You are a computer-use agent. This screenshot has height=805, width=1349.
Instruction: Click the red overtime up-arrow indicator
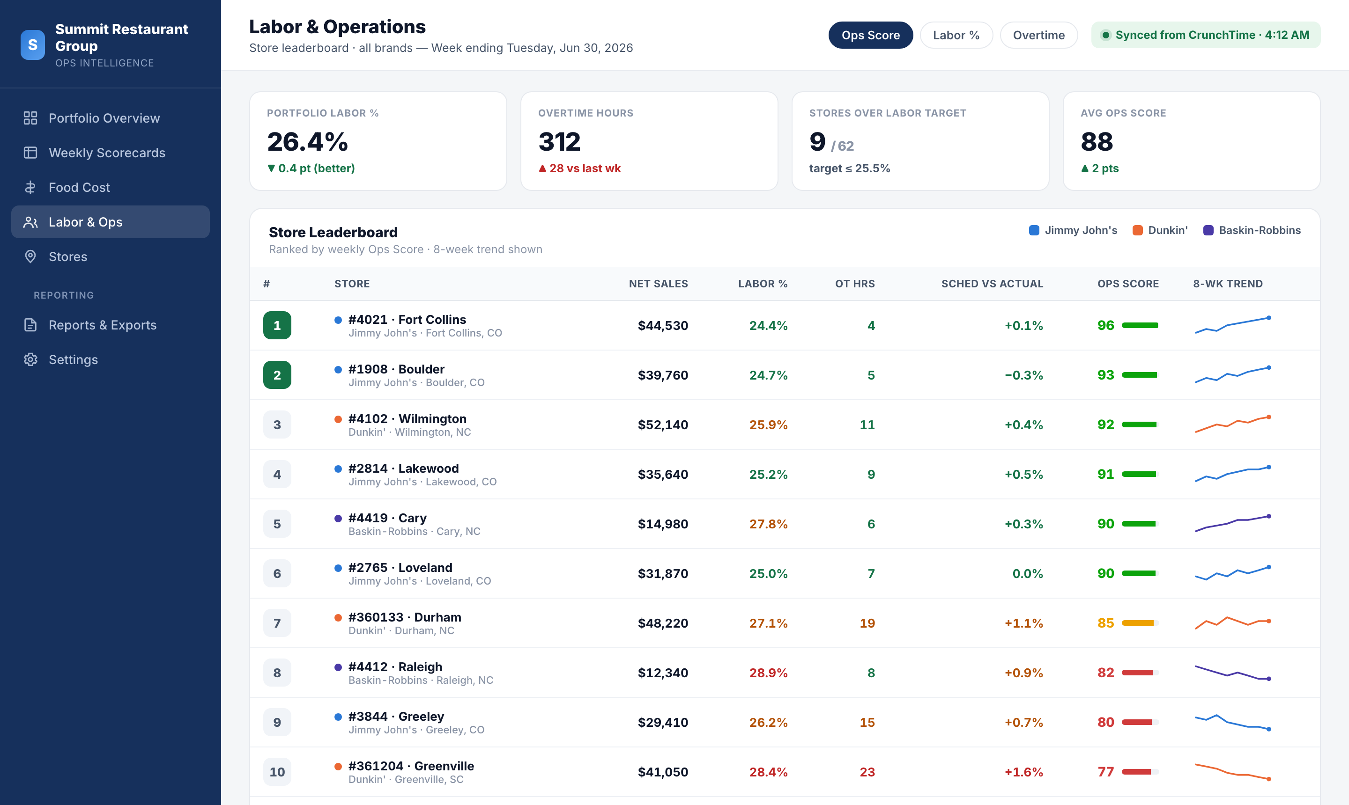point(542,168)
